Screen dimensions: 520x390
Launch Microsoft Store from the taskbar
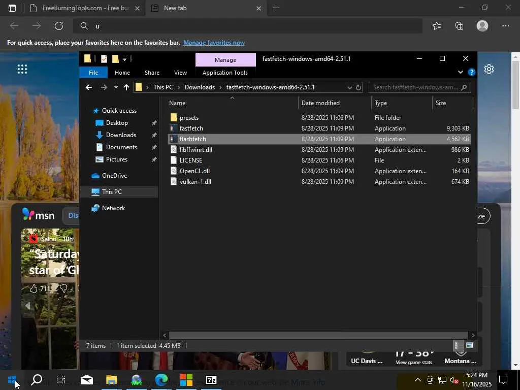click(x=186, y=380)
